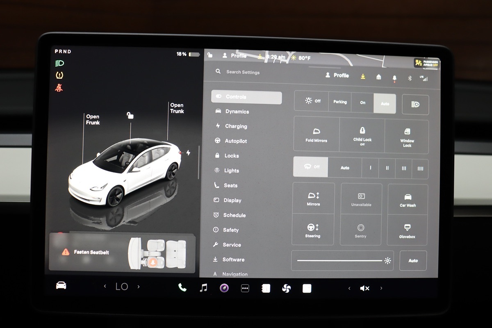Tap the passenger airbag off indicator
The height and width of the screenshot is (328, 492).
[x=426, y=63]
